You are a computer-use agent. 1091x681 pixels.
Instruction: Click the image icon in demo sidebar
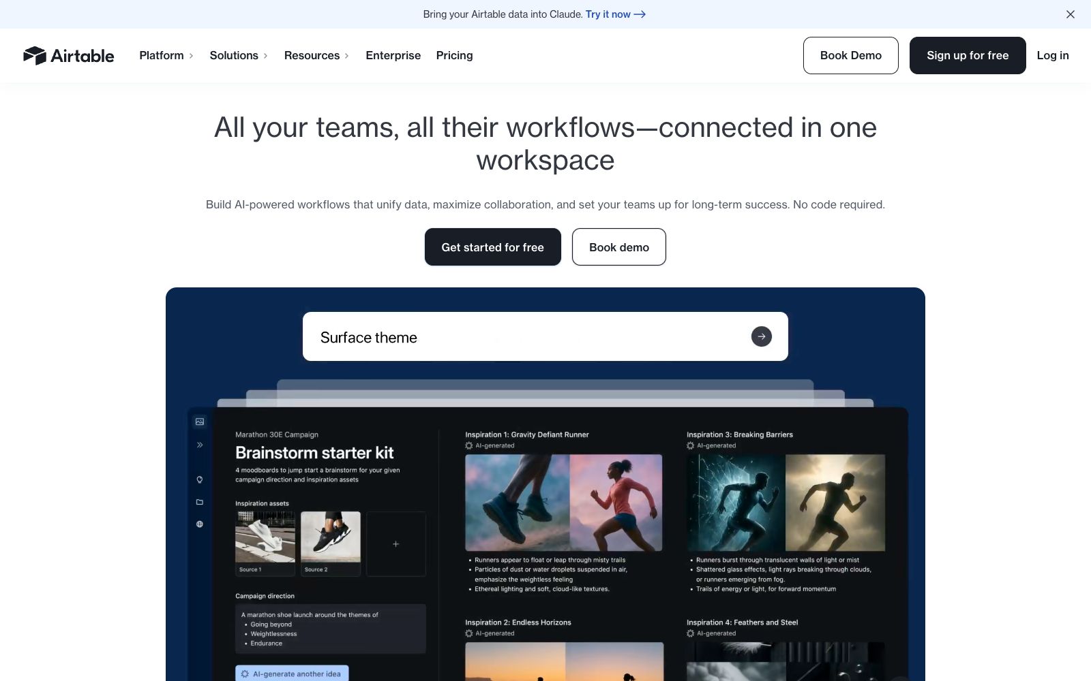(200, 422)
